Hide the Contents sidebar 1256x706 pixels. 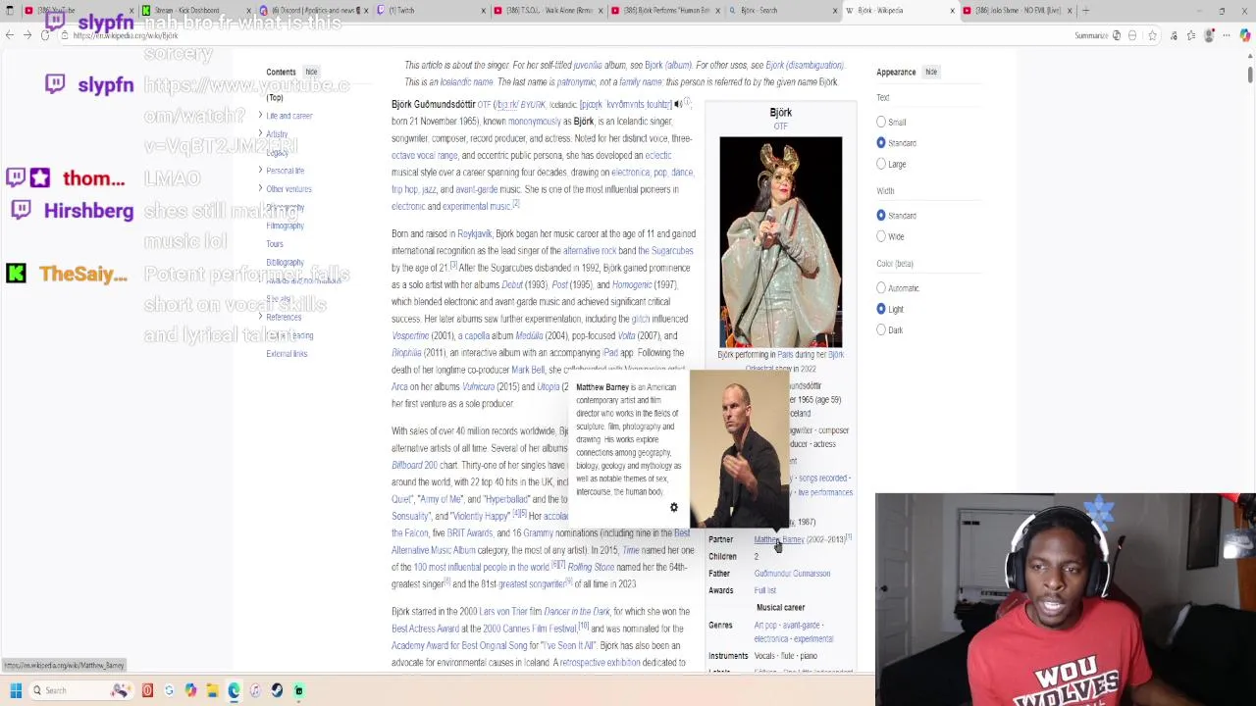pyautogui.click(x=311, y=72)
